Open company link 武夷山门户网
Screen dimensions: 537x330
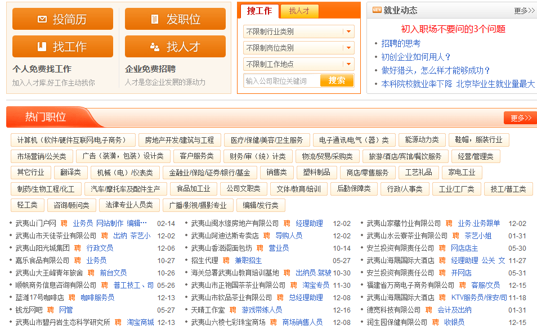[36, 223]
